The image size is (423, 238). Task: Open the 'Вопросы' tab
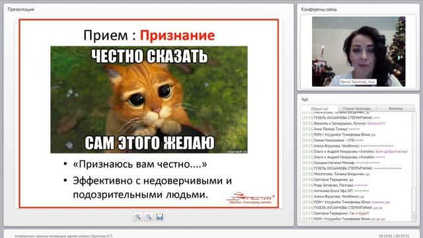pos(396,108)
